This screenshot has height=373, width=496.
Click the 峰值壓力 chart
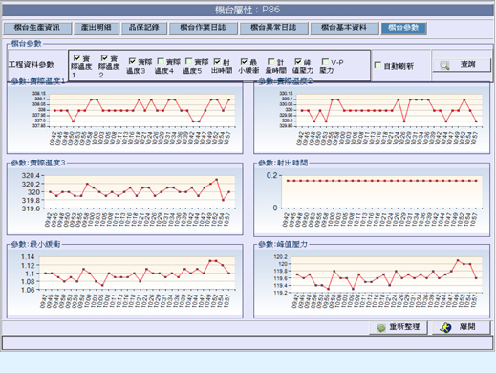click(x=372, y=282)
